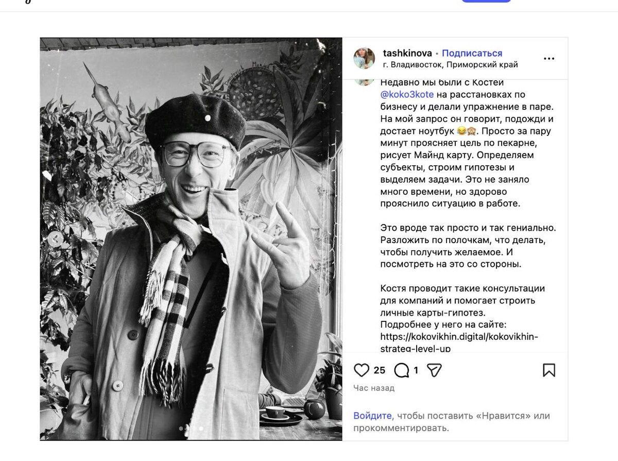Follow the account with Подписаться
Image resolution: width=618 pixels, height=461 pixels.
472,53
